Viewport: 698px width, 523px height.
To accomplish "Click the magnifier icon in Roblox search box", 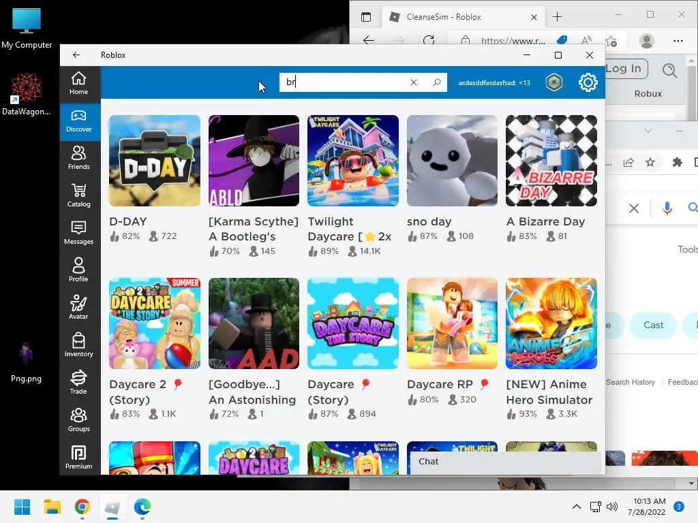I will point(437,82).
